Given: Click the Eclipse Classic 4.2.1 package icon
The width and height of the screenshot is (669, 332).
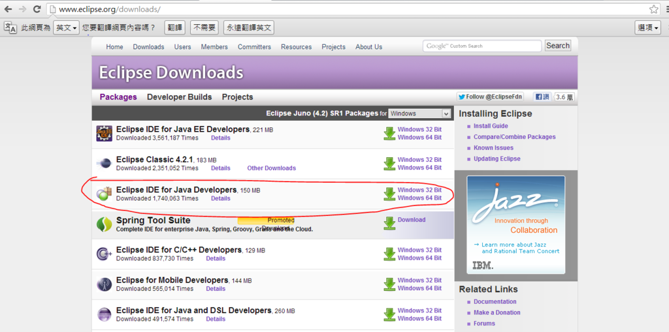Looking at the screenshot, I should click(104, 164).
